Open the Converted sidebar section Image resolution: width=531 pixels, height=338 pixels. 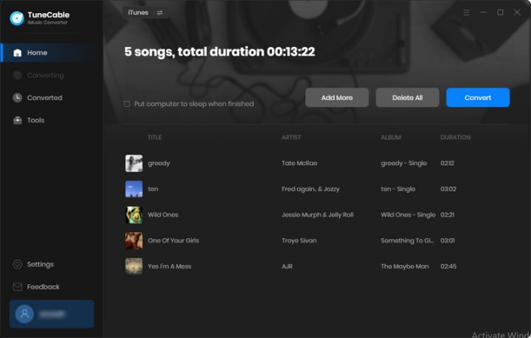click(x=45, y=98)
